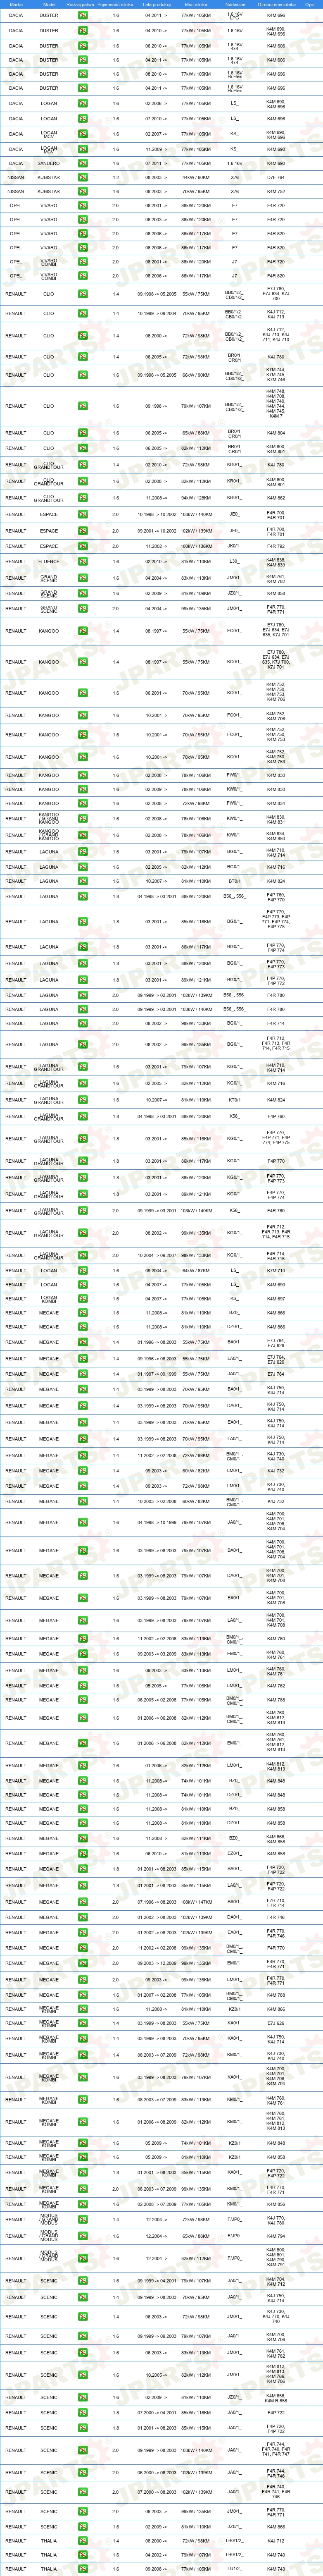
Task: Click fuel icon in Clio Grandtour 11.2008 row
Action: pos(82,498)
